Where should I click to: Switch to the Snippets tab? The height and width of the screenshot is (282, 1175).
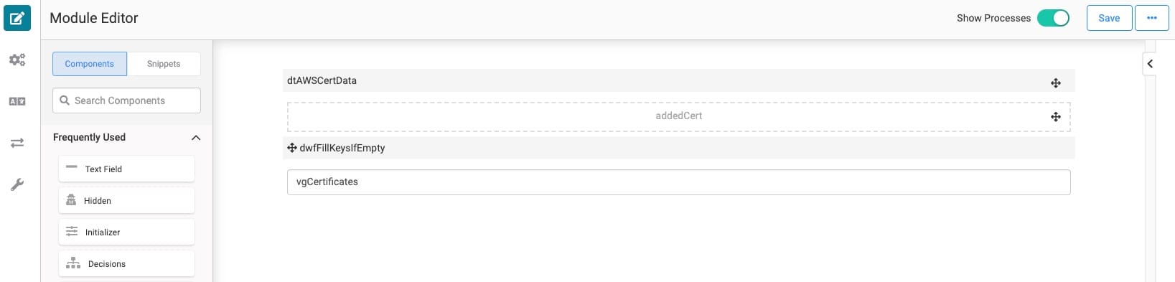pos(164,64)
